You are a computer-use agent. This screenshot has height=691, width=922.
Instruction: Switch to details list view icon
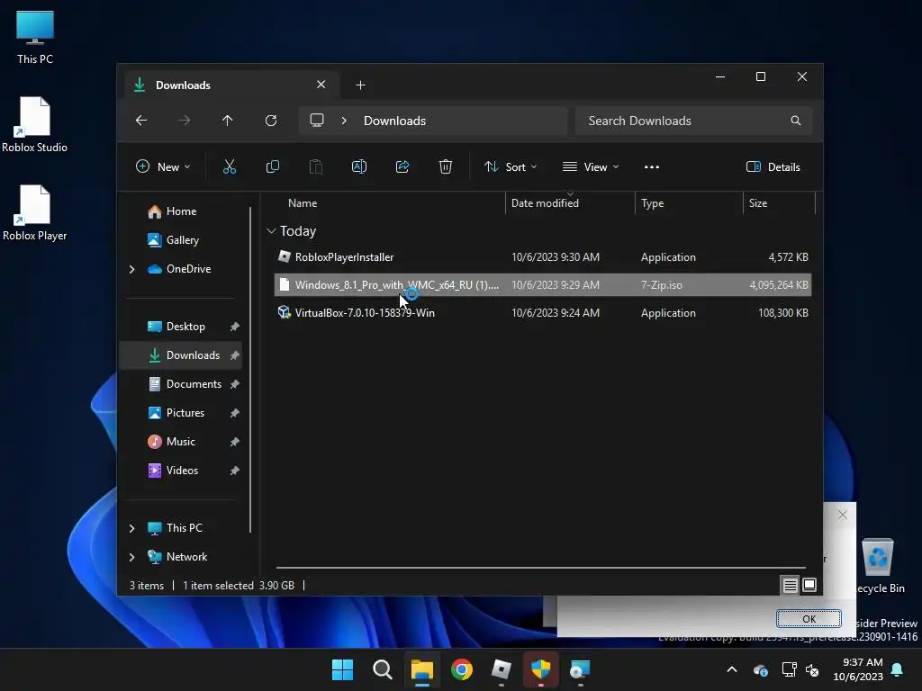pyautogui.click(x=790, y=585)
